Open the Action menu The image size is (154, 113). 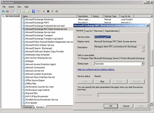(11, 7)
